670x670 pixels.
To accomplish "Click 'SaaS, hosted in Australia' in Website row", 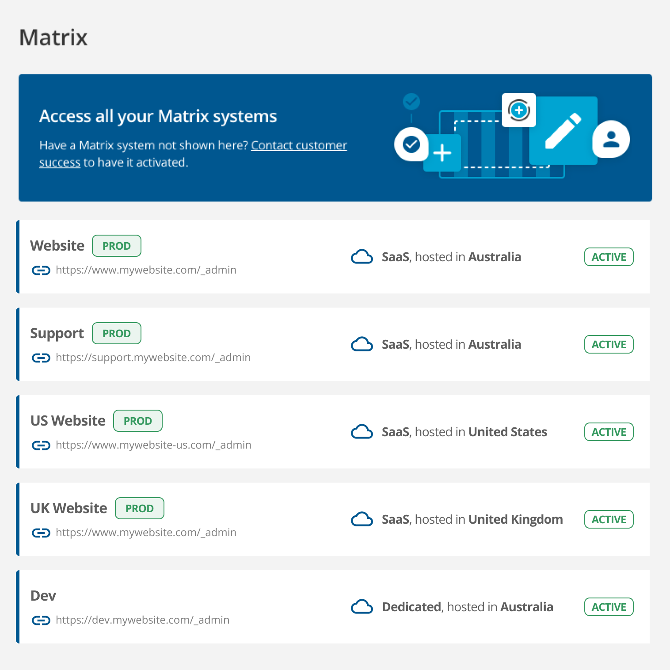I will (x=451, y=257).
